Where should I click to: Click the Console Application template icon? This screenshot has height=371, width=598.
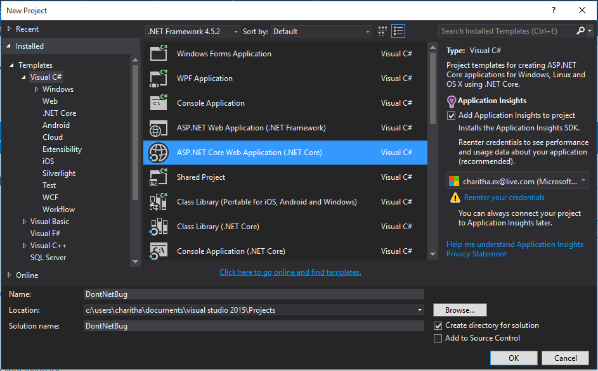tap(158, 103)
